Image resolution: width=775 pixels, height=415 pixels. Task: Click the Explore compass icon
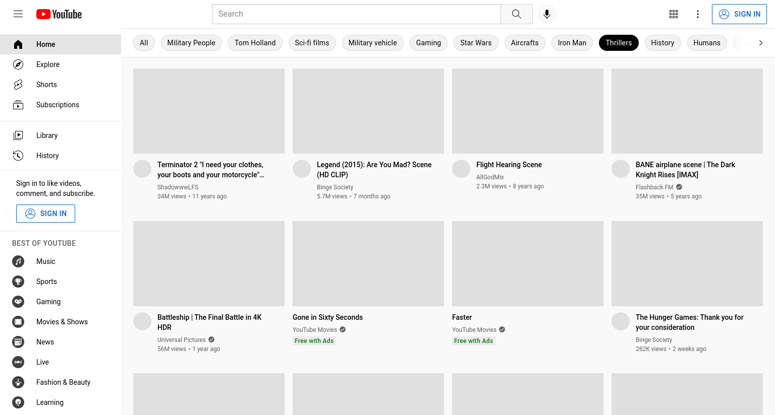pyautogui.click(x=18, y=64)
